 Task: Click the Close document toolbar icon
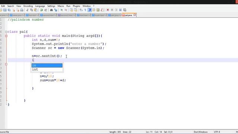click(14, 10)
